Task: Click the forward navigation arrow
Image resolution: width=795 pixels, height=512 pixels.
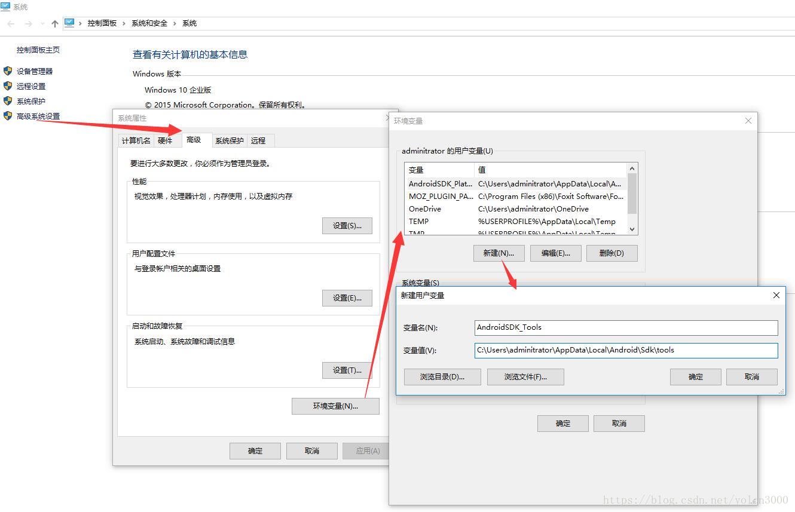Action: coord(28,23)
